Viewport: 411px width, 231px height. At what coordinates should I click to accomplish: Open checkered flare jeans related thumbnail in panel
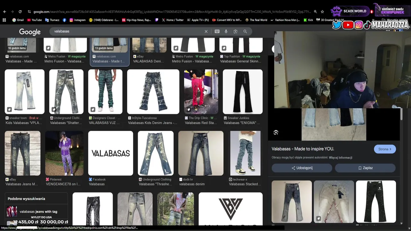[x=292, y=201]
